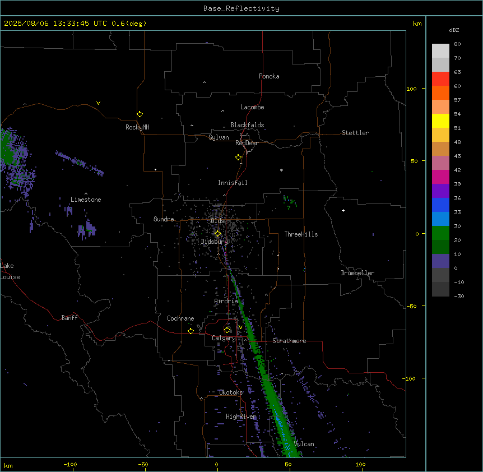
Task: Click the HighRiver label
Action: (x=241, y=417)
